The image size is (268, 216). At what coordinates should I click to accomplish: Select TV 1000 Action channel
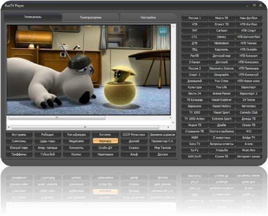pos(195,119)
